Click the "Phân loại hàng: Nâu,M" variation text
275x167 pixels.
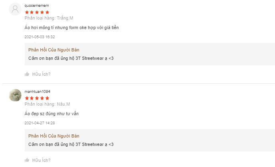(x=47, y=104)
